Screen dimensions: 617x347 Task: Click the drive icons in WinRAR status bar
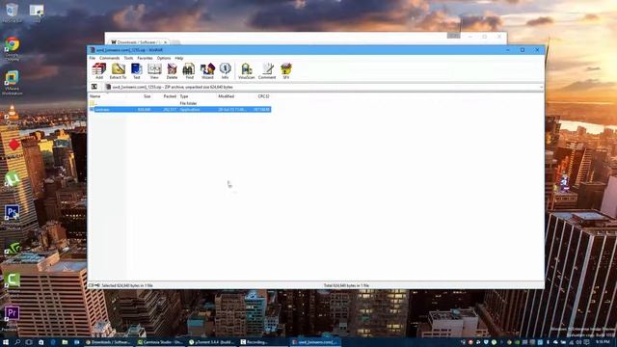pyautogui.click(x=94, y=285)
